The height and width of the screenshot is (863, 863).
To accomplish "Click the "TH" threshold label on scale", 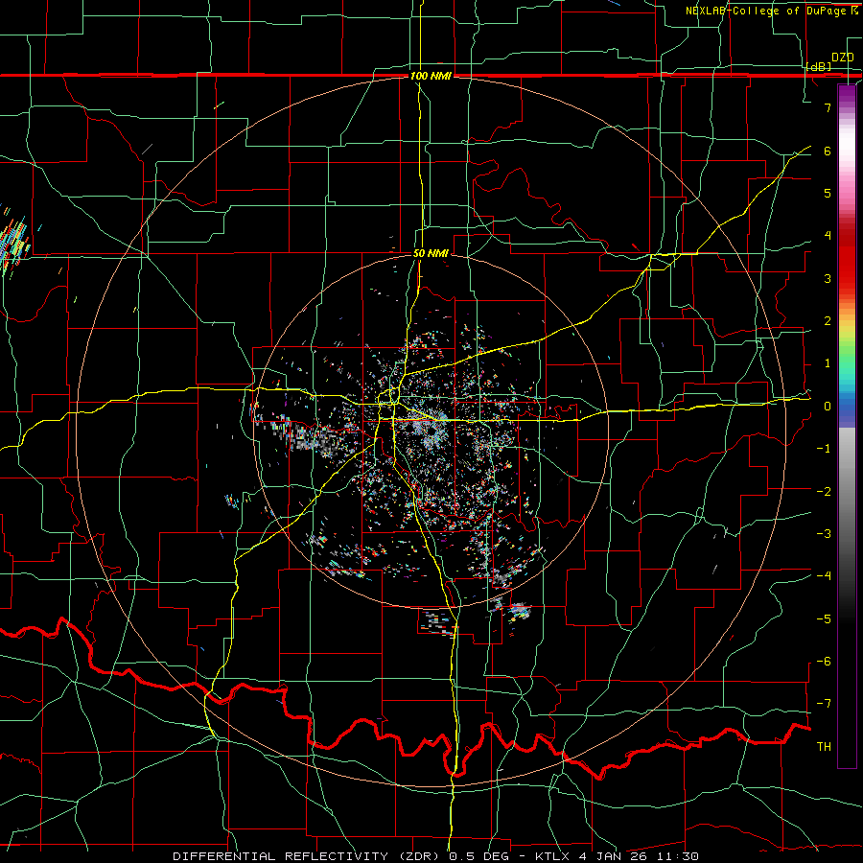I will click(824, 747).
